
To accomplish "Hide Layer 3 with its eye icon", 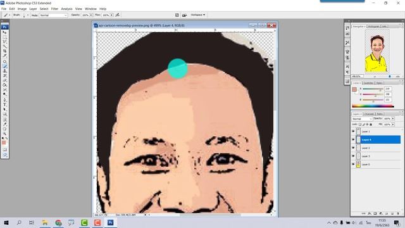I will [x=353, y=156].
